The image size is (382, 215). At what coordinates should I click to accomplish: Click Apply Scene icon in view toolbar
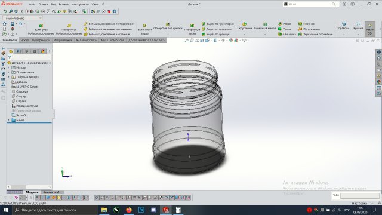pyautogui.click(x=236, y=41)
